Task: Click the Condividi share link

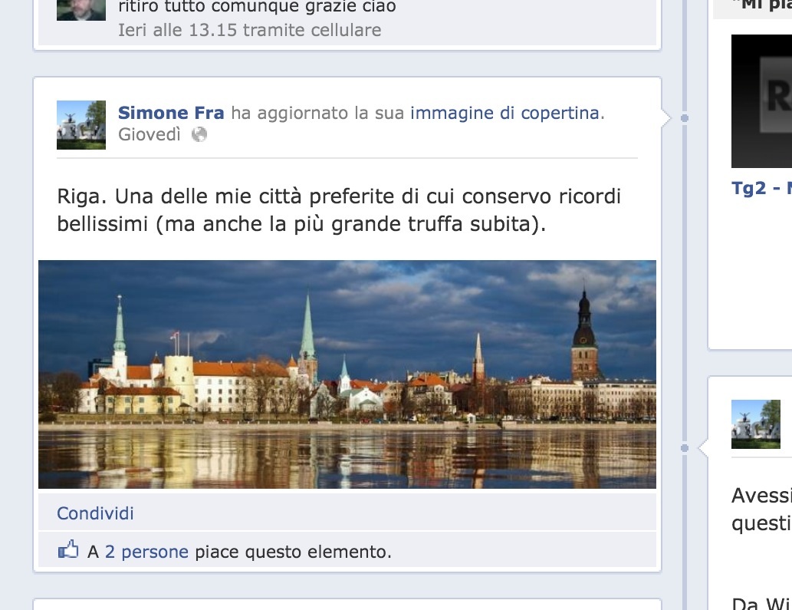Action: pyautogui.click(x=96, y=513)
